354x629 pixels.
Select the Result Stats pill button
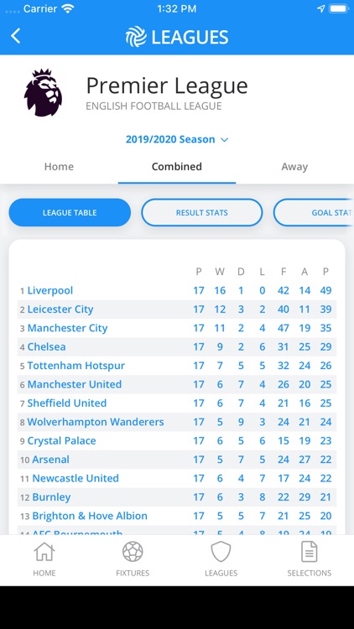(202, 213)
